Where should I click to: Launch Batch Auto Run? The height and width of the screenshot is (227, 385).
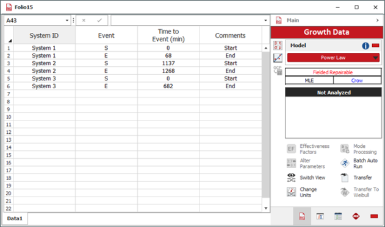[x=359, y=163]
